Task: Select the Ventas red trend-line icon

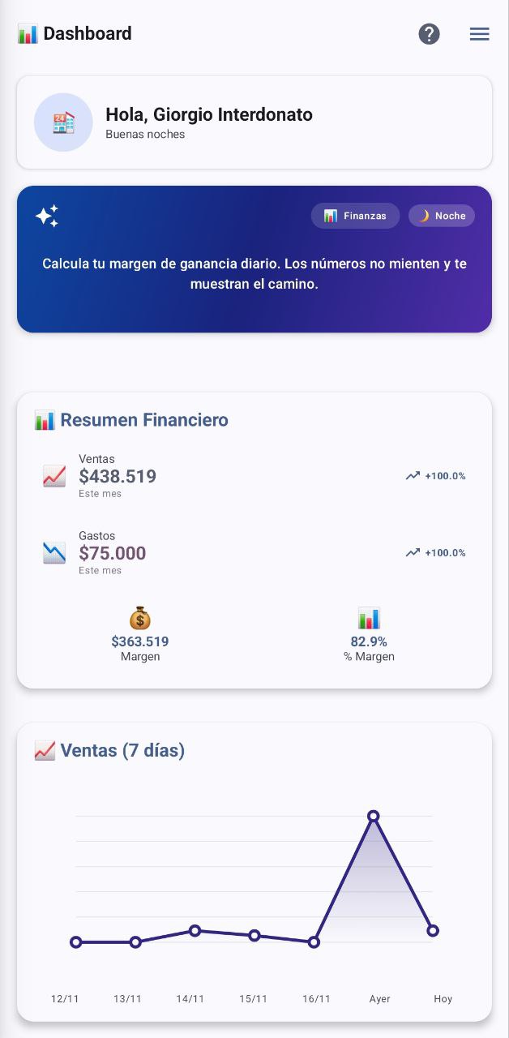Action: 52,476
